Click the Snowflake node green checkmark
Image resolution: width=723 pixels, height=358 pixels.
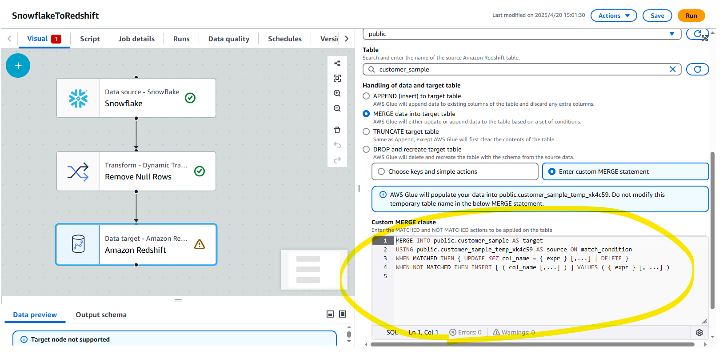pos(190,98)
